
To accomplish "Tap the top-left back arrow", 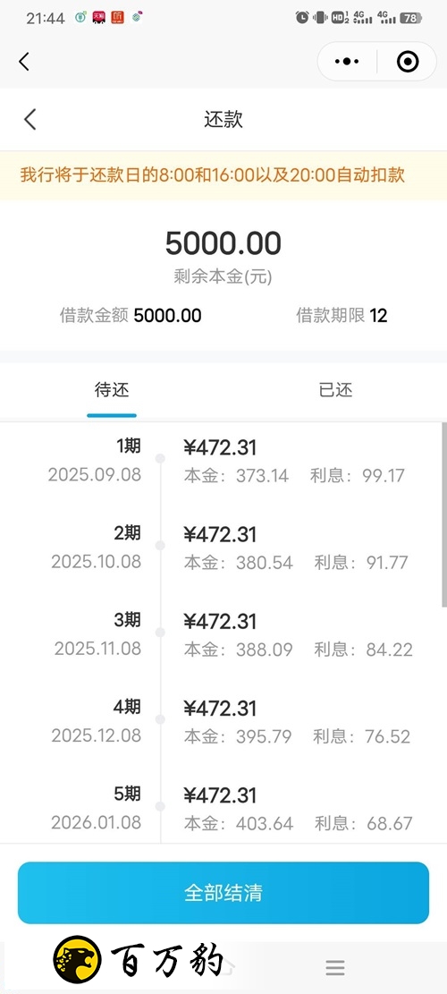I will point(24,62).
